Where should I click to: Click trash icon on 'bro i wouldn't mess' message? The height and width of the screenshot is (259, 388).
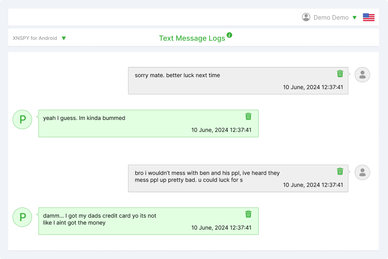click(x=340, y=171)
